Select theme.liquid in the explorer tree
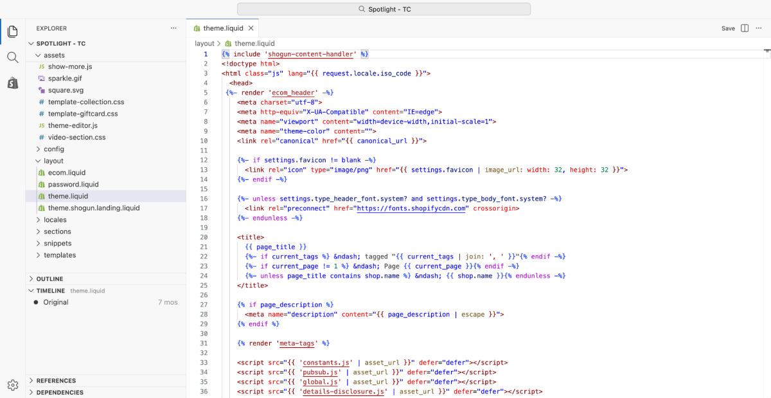Screen dimensions: 771x398 [x=106, y=196]
